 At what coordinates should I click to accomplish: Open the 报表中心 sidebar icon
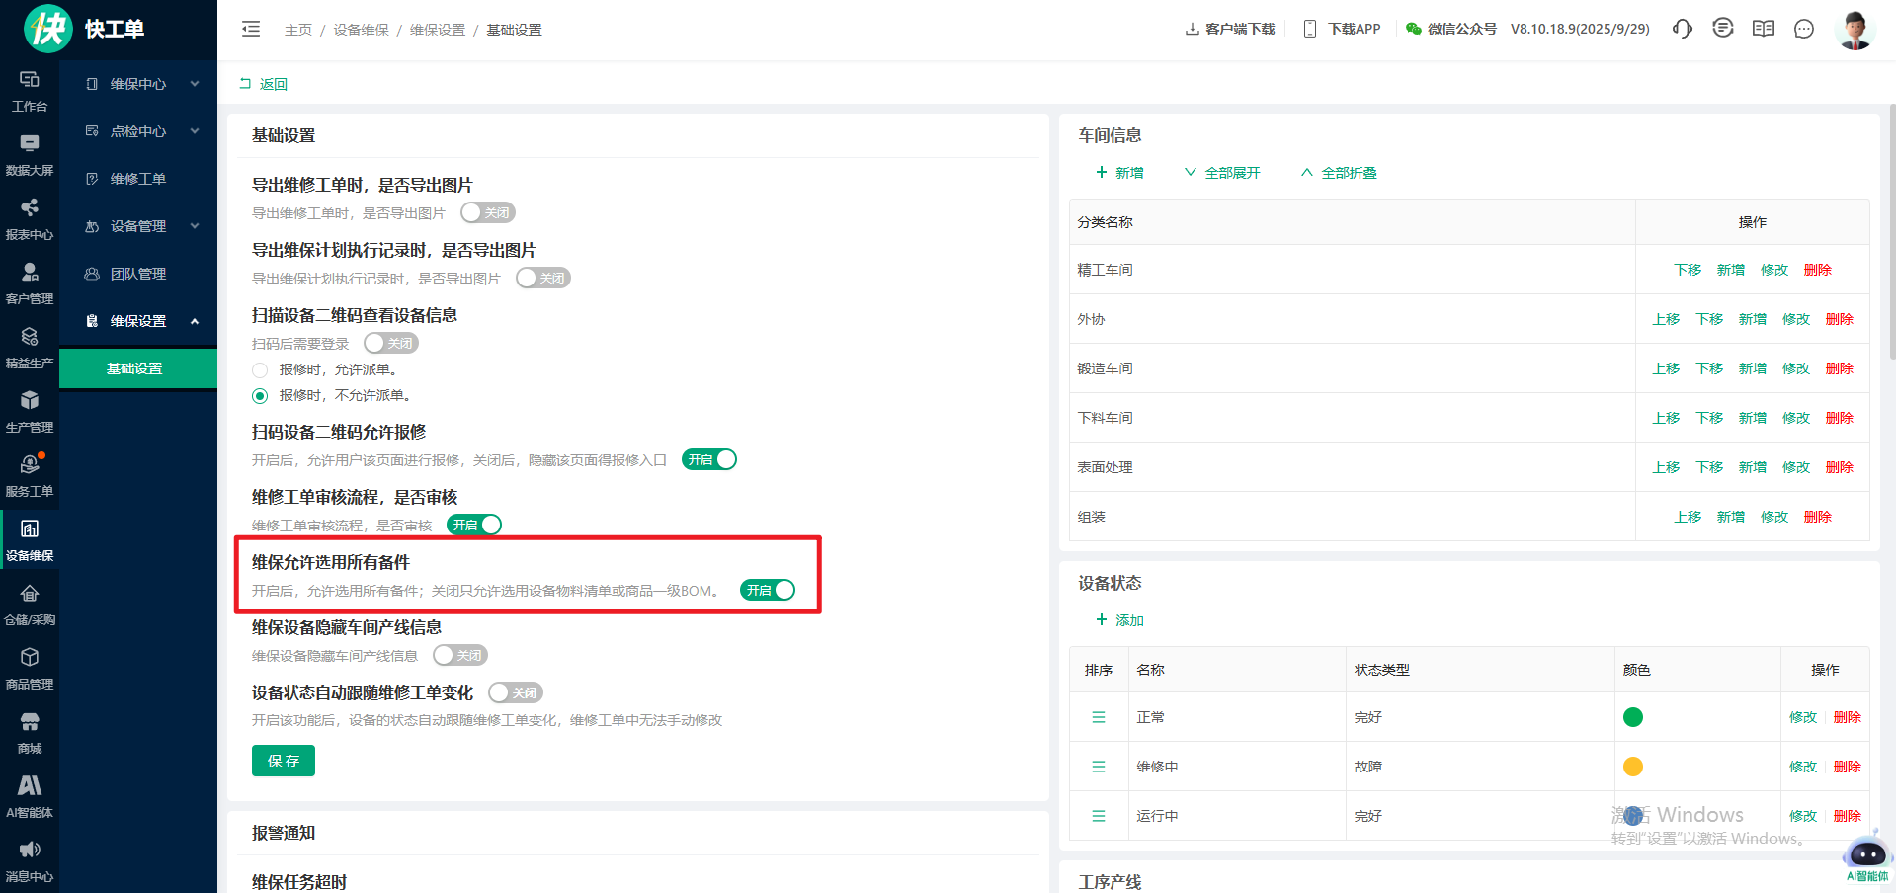click(30, 217)
